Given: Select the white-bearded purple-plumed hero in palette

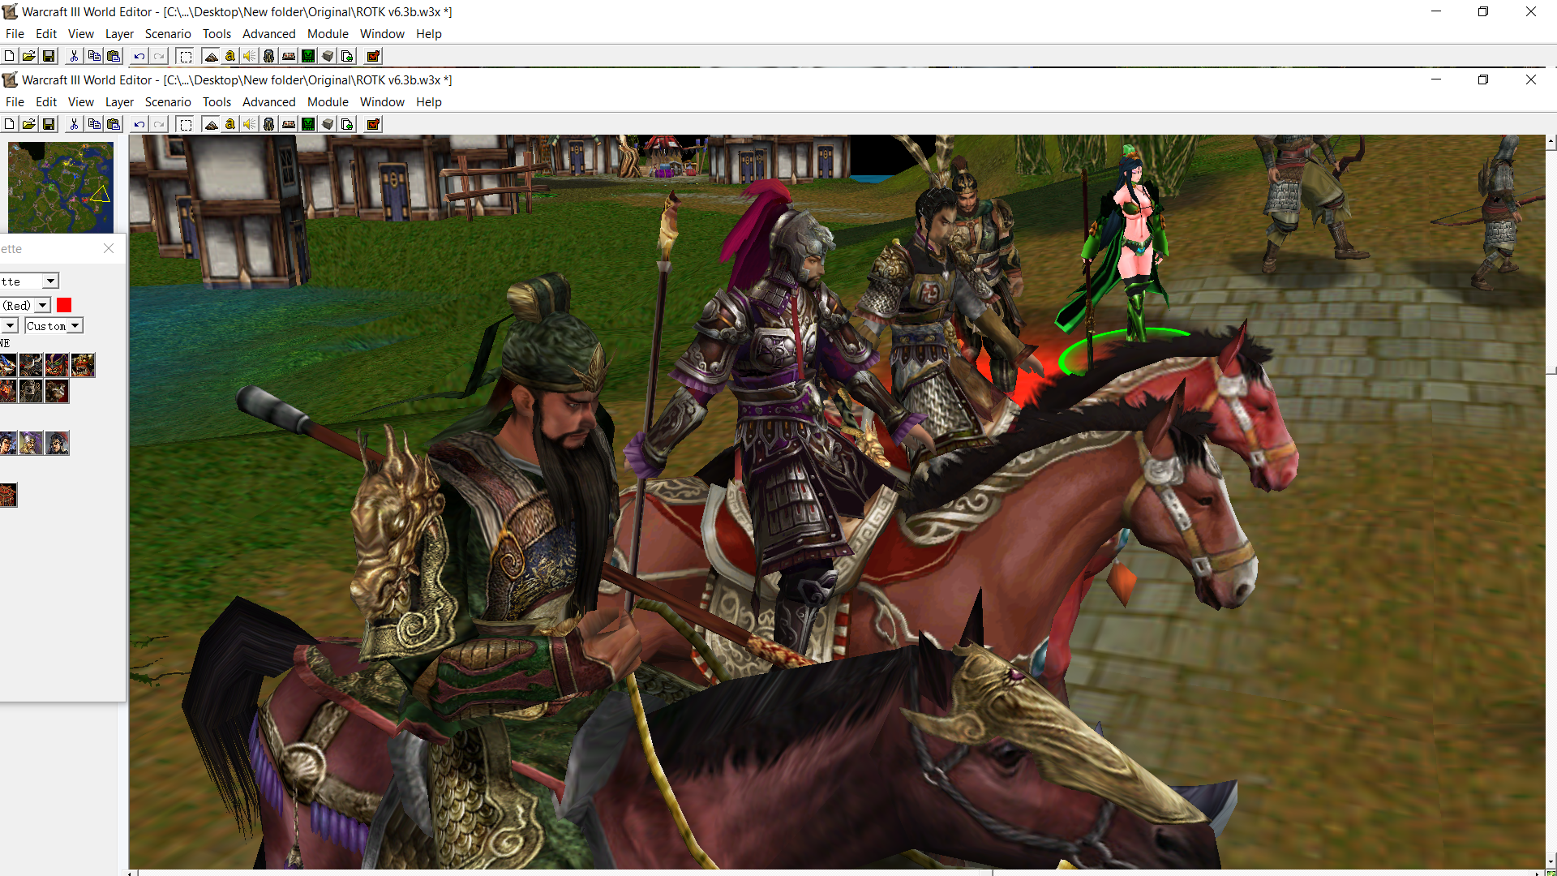Looking at the screenshot, I should coord(31,443).
